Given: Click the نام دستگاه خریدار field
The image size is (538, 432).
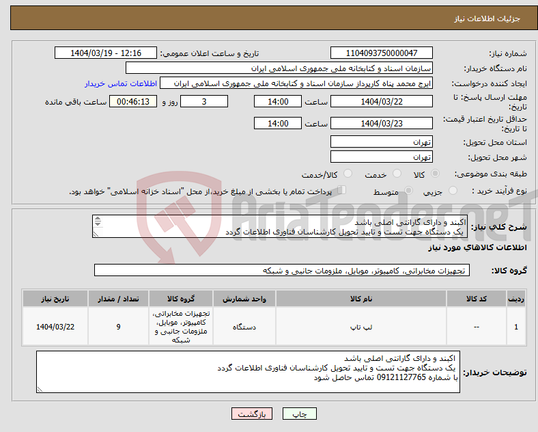Looking at the screenshot, I should click(279, 68).
